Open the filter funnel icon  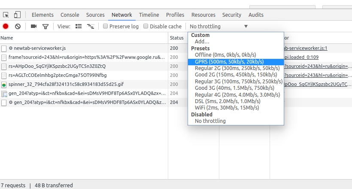point(46,27)
